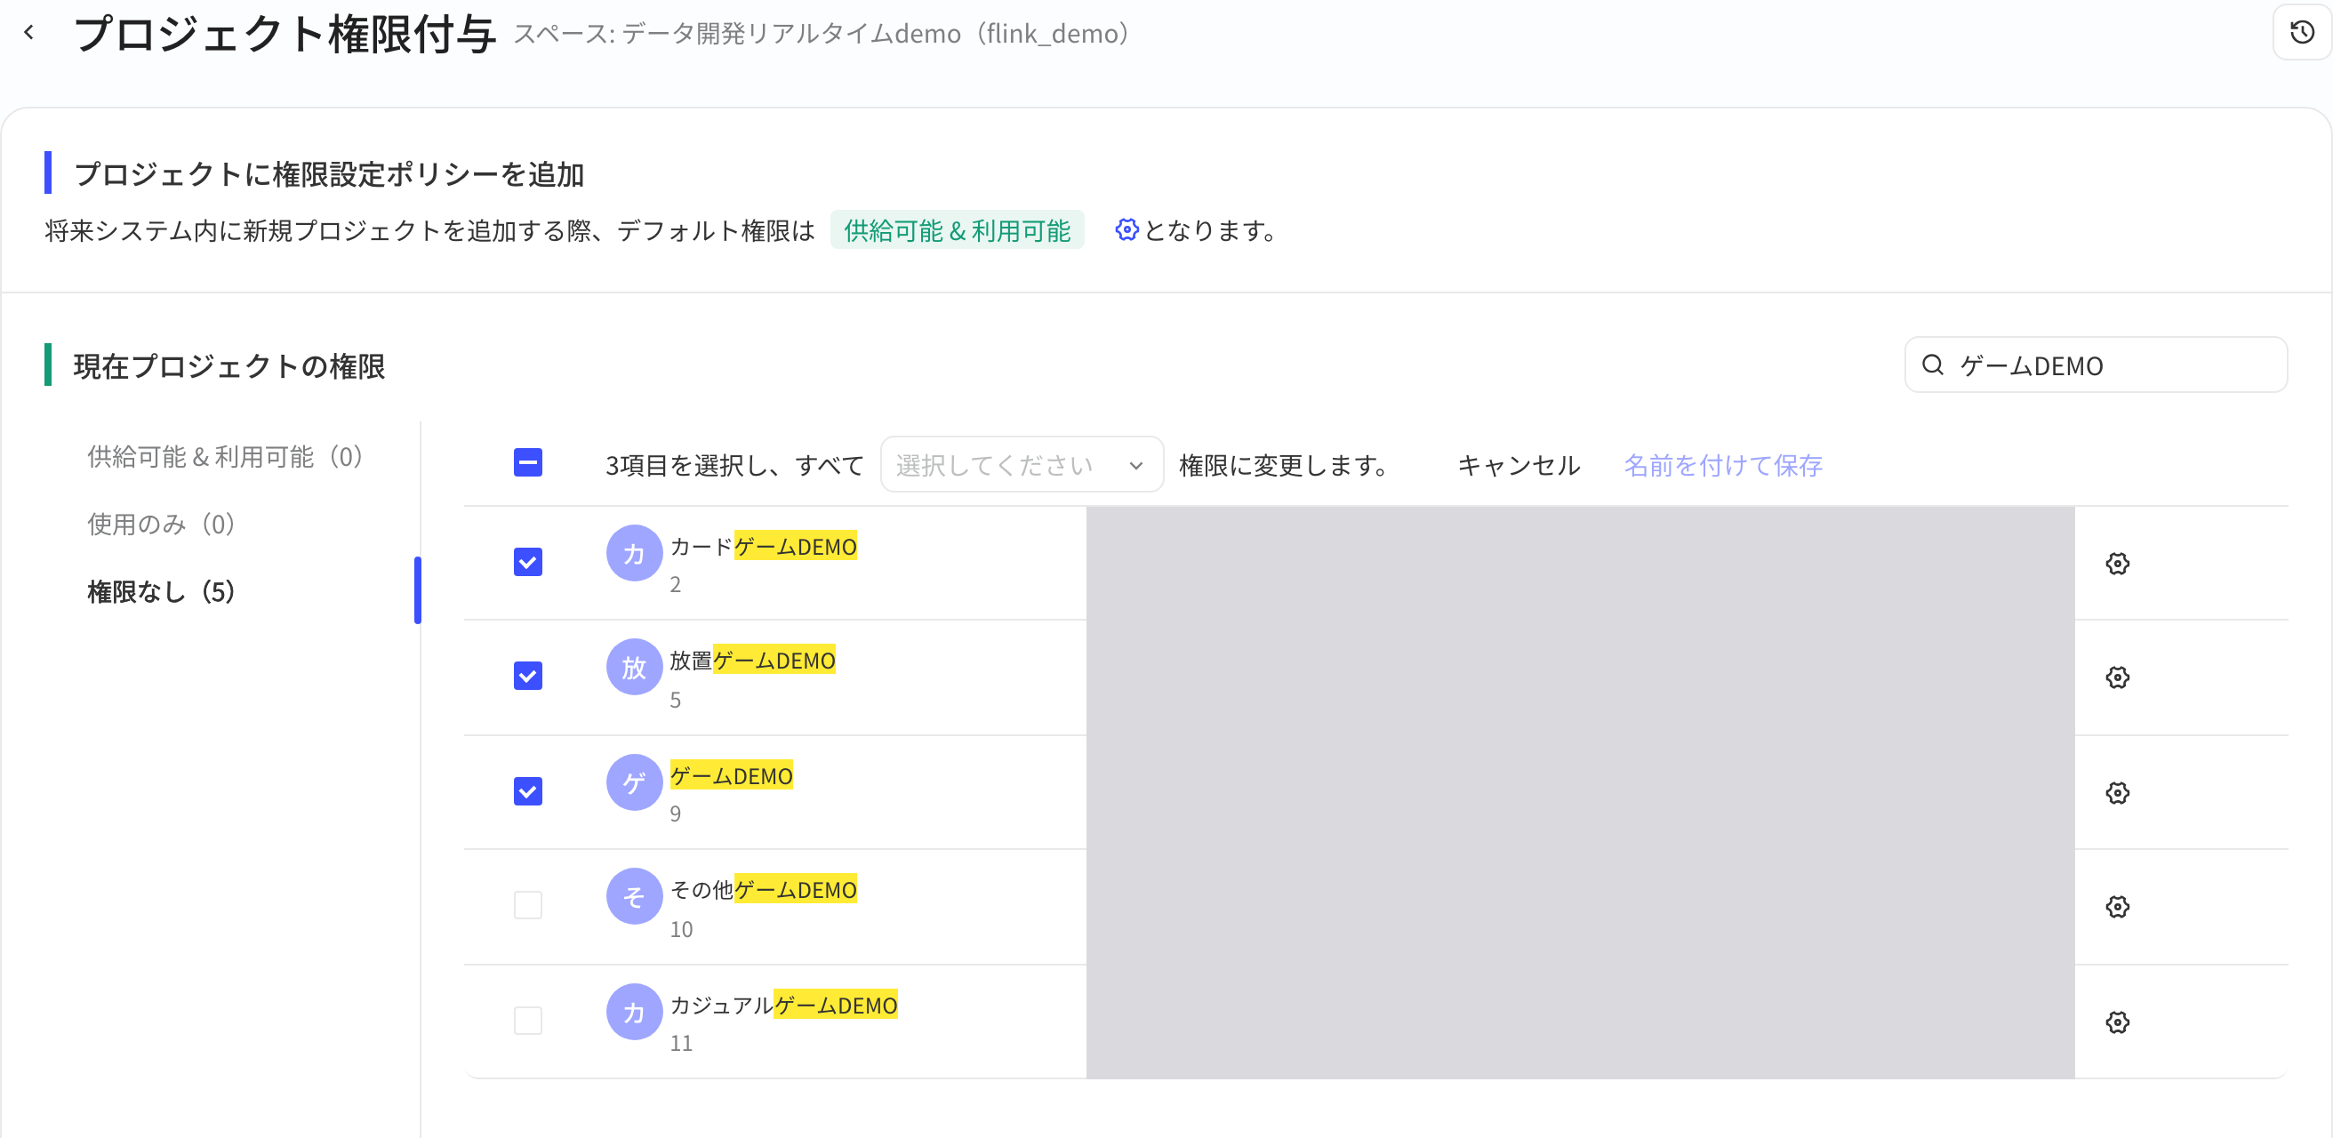This screenshot has width=2333, height=1138.
Task: Click the プロジェクトに権限設定ポリシーを追加 heading
Action: tap(329, 174)
